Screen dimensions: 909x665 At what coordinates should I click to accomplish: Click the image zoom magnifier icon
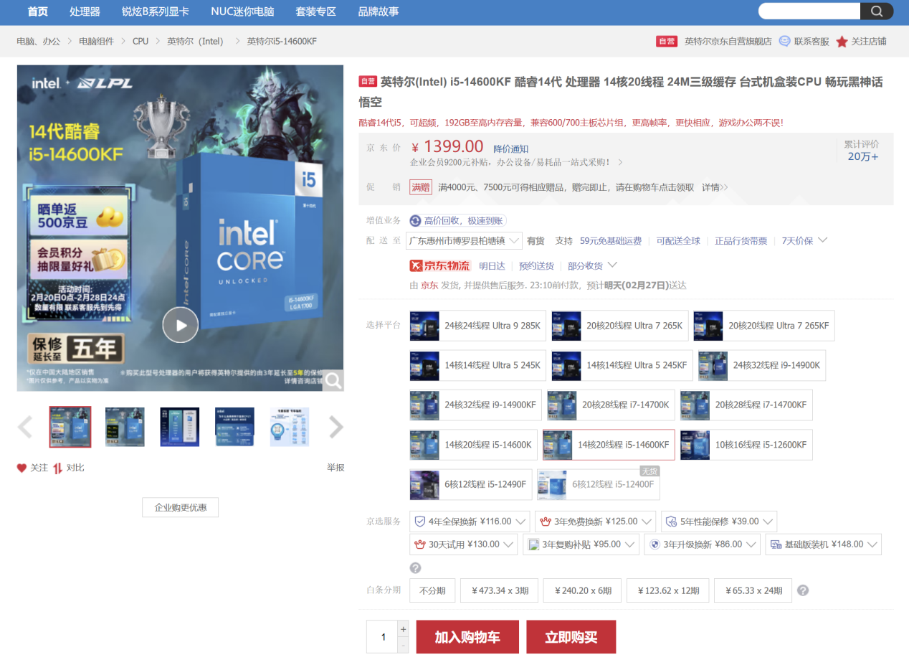pos(333,380)
